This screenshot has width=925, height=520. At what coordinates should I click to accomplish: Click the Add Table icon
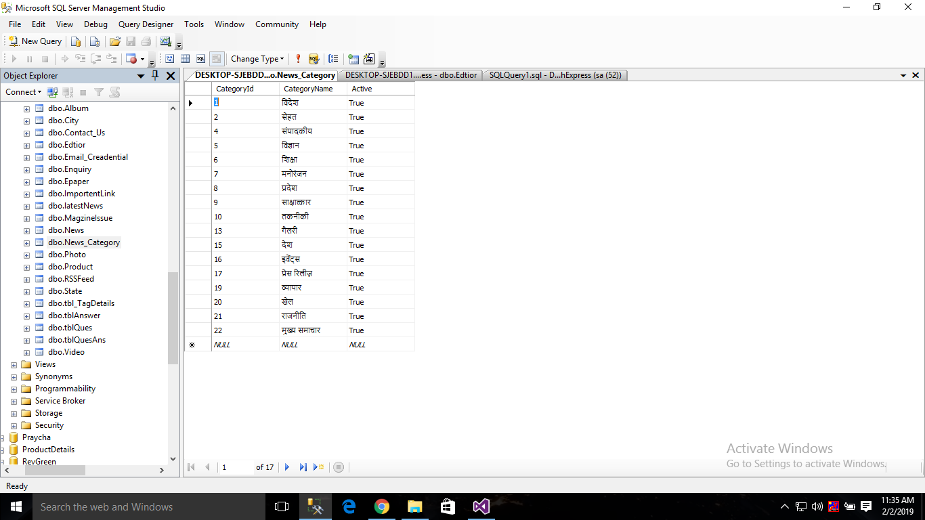click(x=353, y=59)
